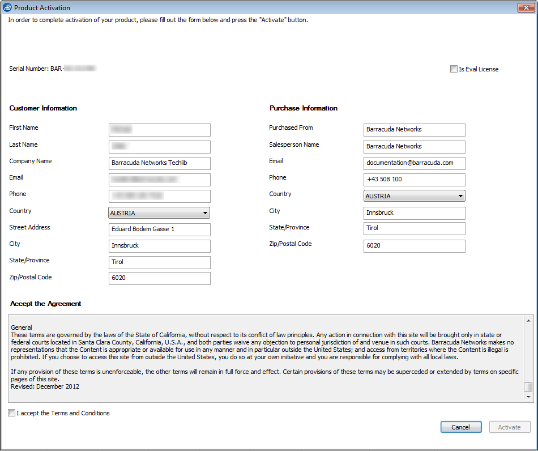Click the 'General' heading in agreement text
This screenshot has height=451, width=538.
tap(22, 327)
